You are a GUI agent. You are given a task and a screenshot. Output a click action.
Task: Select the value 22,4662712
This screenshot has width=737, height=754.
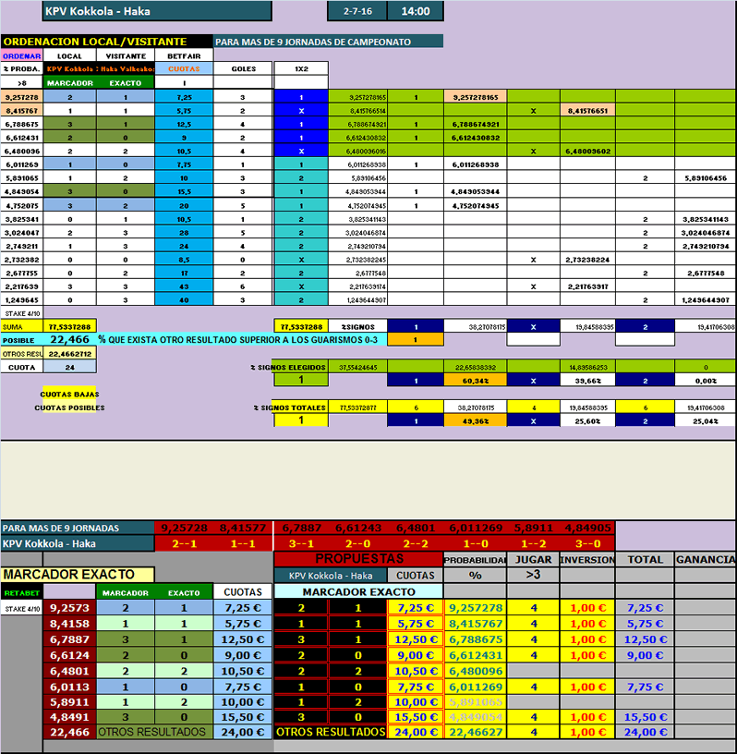(69, 354)
